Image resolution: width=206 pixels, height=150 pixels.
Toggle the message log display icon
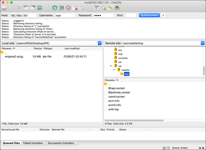(x=20, y=8)
